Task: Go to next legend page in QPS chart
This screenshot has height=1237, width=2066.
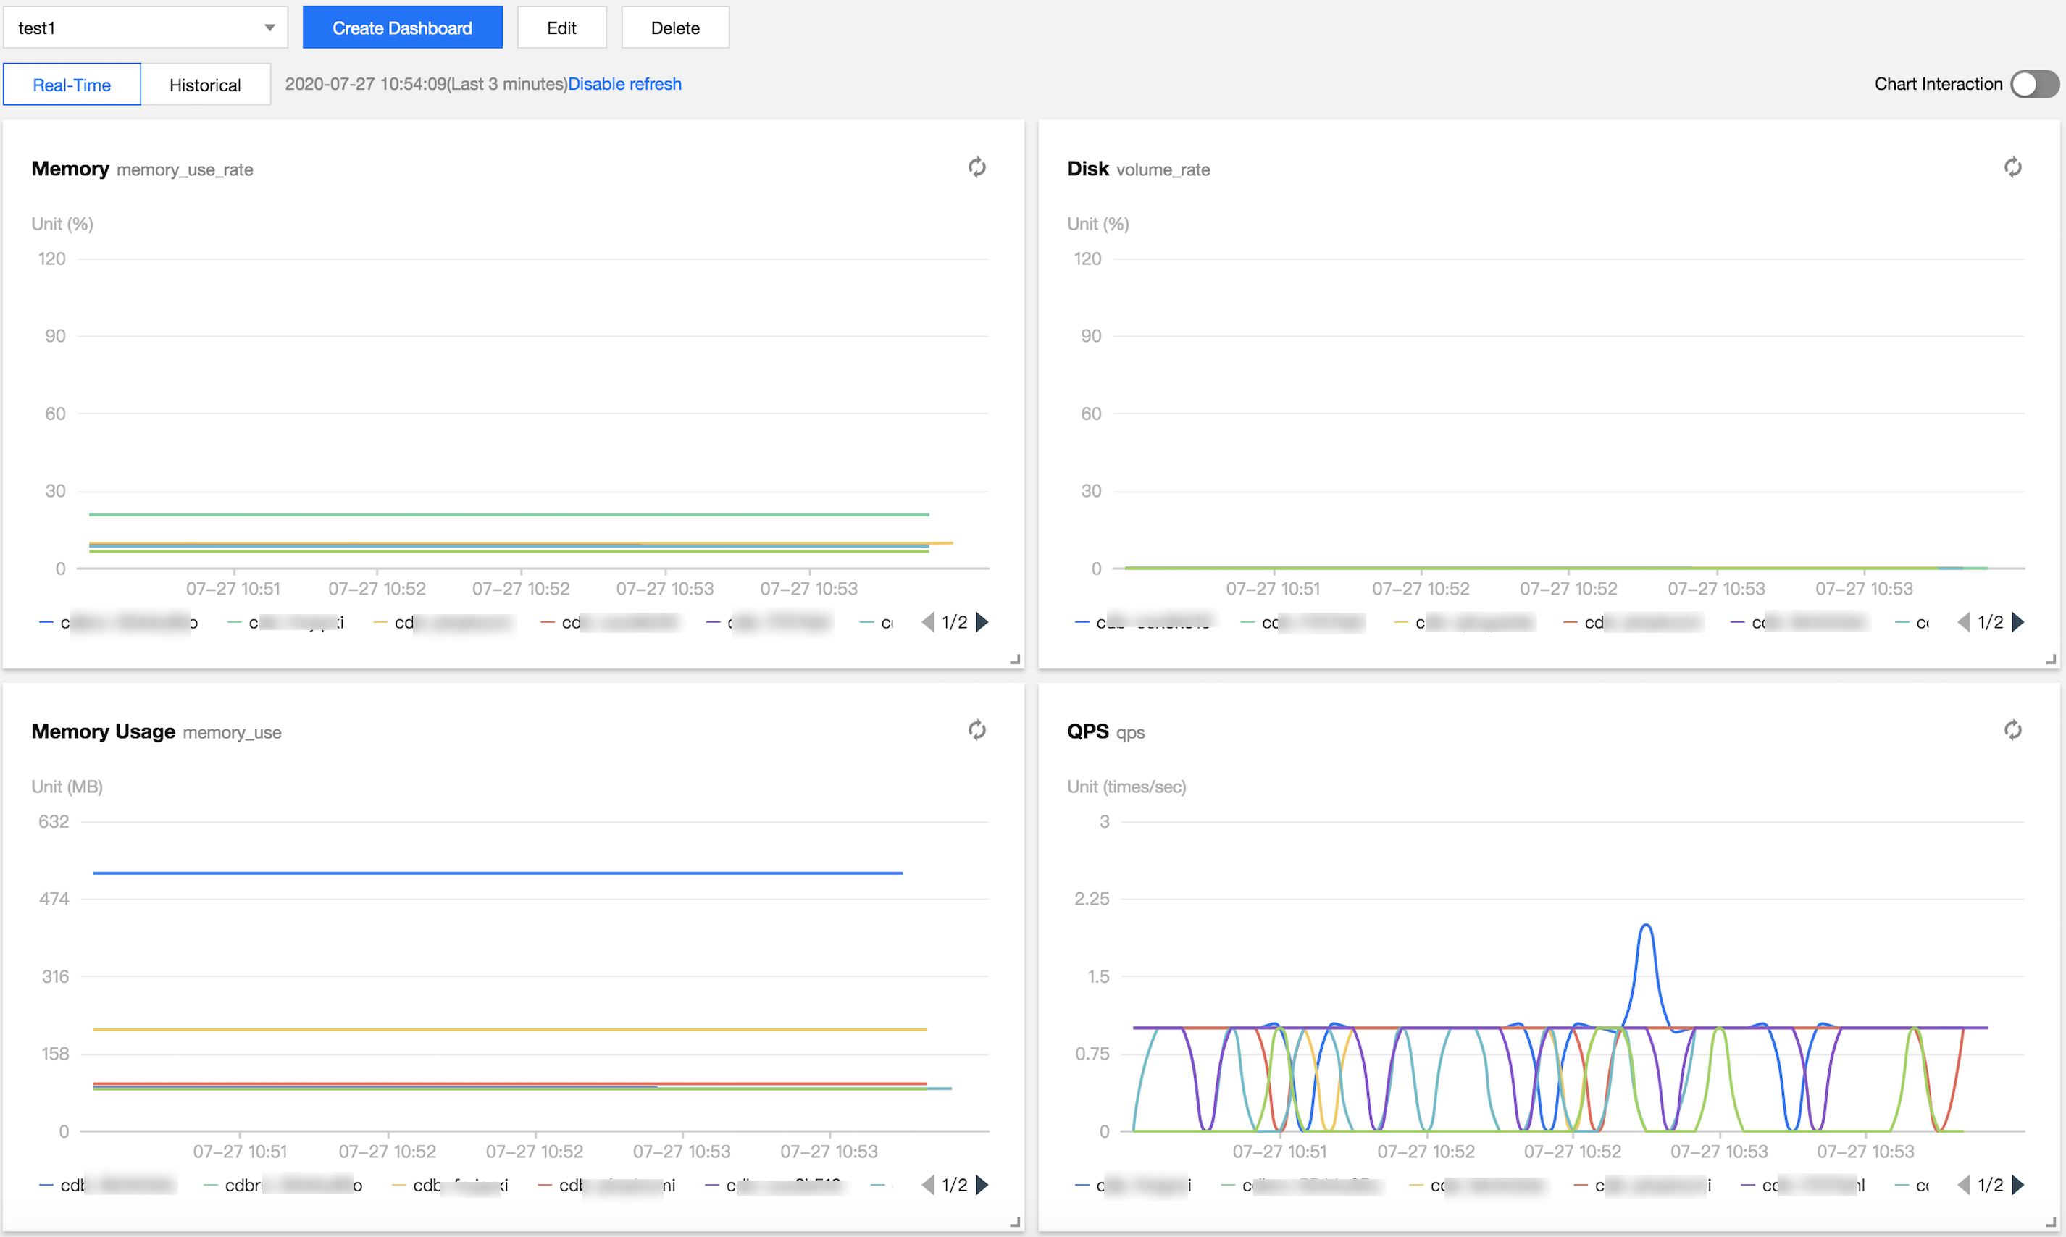Action: coord(2017,1184)
